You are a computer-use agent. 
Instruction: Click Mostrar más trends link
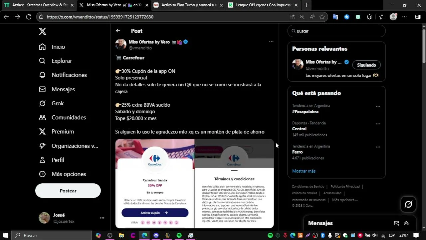[304, 171]
